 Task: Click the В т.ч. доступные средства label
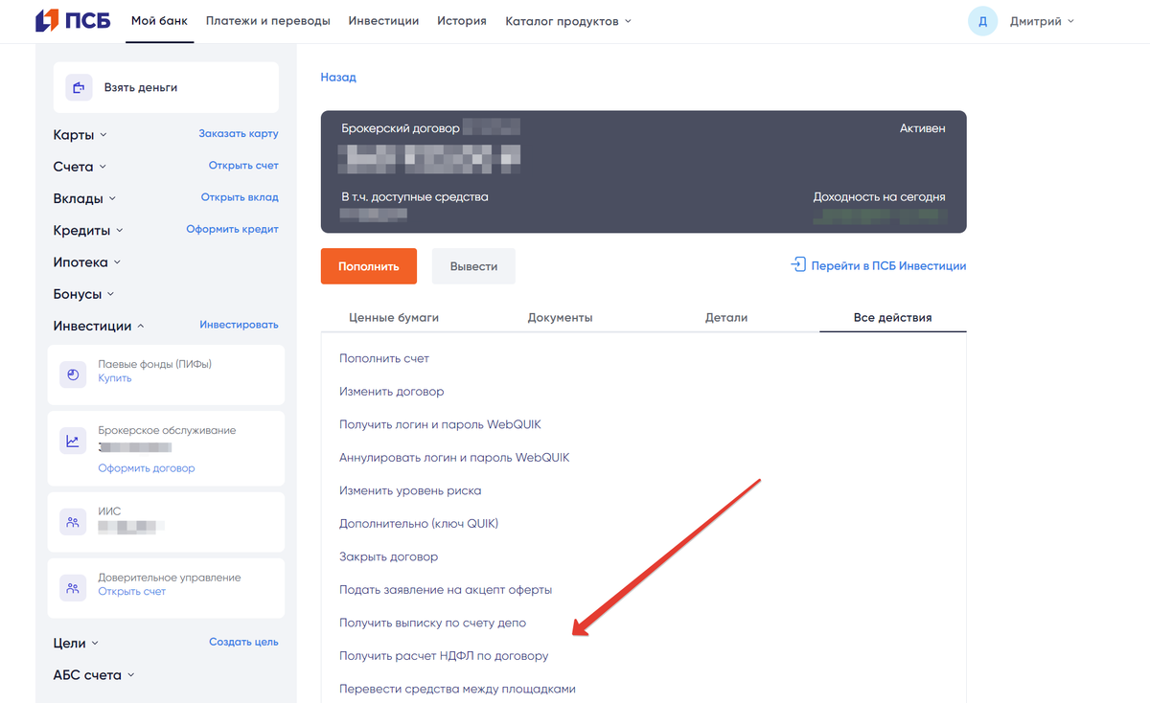(415, 196)
